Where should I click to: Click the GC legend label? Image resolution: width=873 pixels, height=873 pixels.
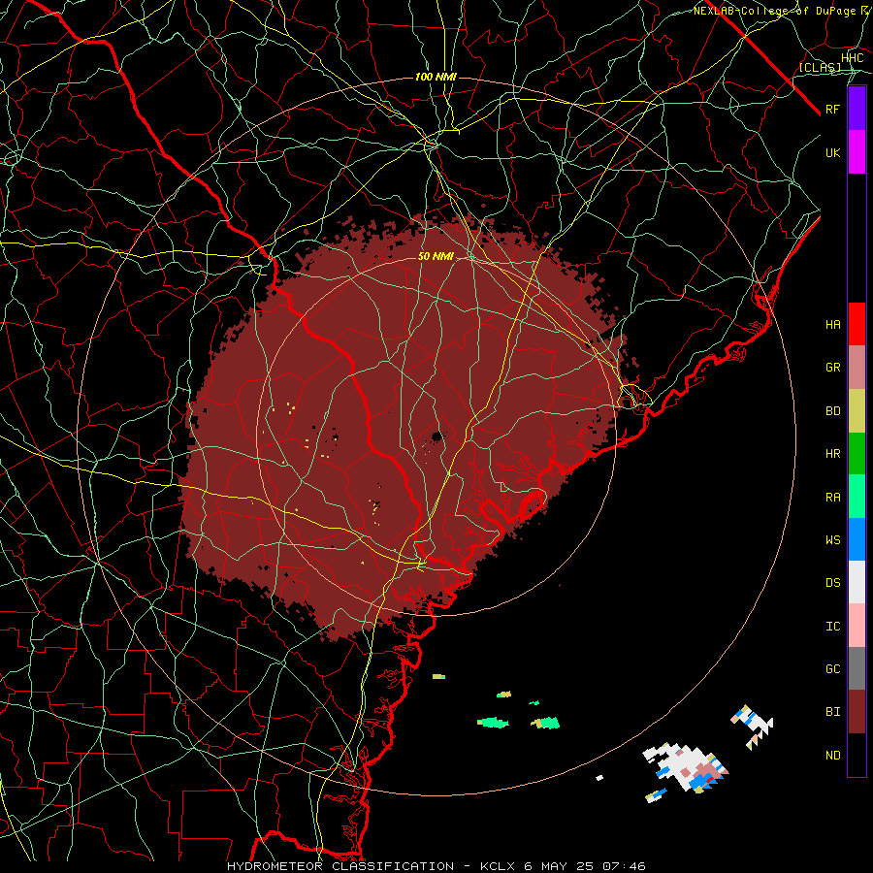pos(832,668)
